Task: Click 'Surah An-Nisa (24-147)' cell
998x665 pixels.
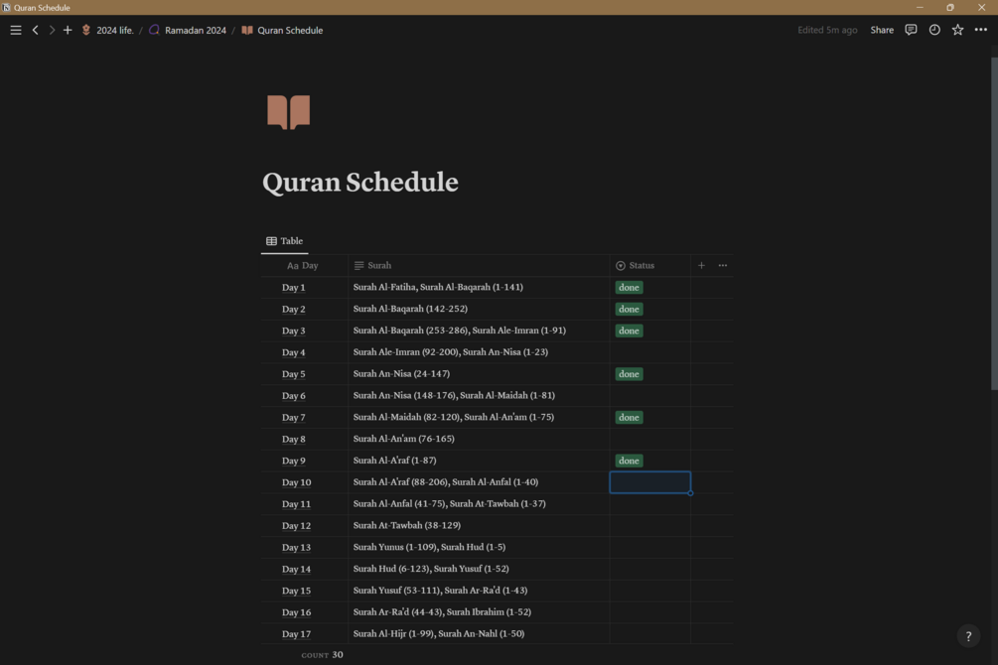Action: [x=479, y=373]
